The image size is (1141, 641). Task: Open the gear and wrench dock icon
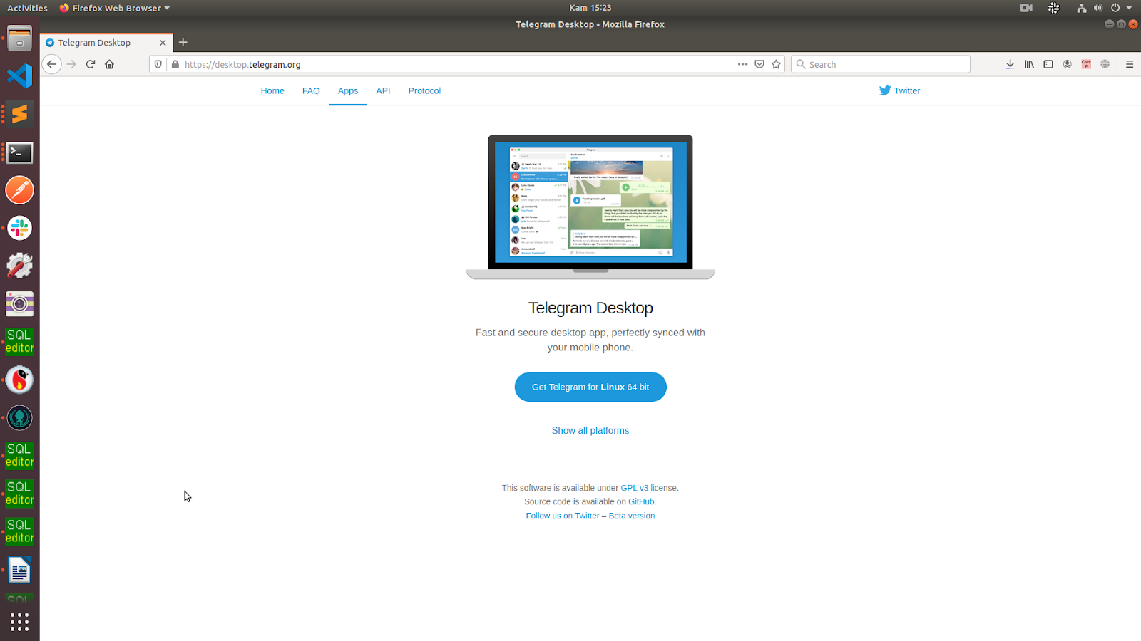click(19, 266)
